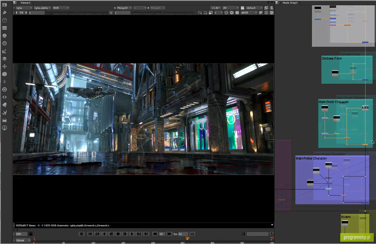Image resolution: width=376 pixels, height=244 pixels.
Task: Open the rgba channel set dropdown
Action: pos(24,8)
